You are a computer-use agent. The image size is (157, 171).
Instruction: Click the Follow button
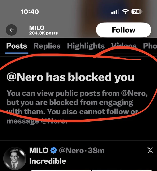[124, 30]
